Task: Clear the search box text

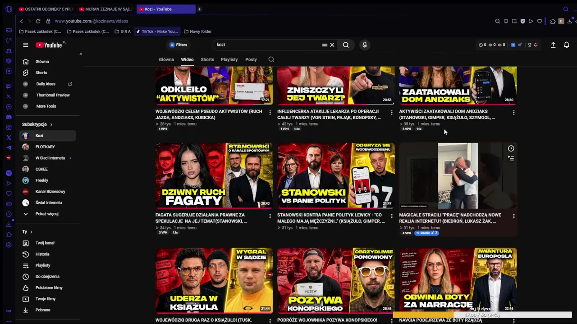Action: (x=332, y=45)
